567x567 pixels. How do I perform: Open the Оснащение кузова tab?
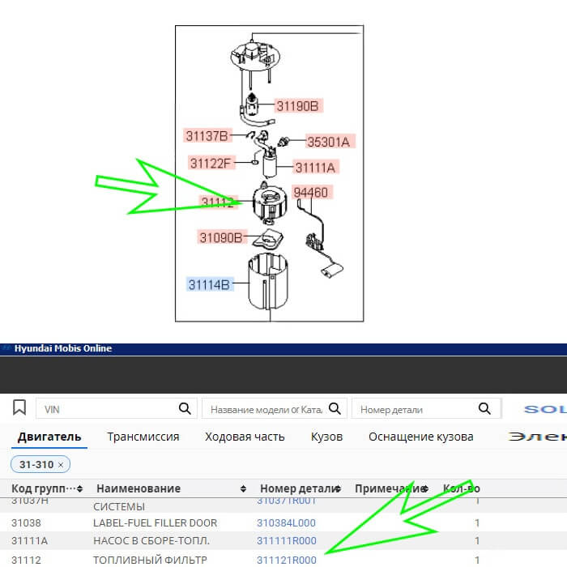420,437
